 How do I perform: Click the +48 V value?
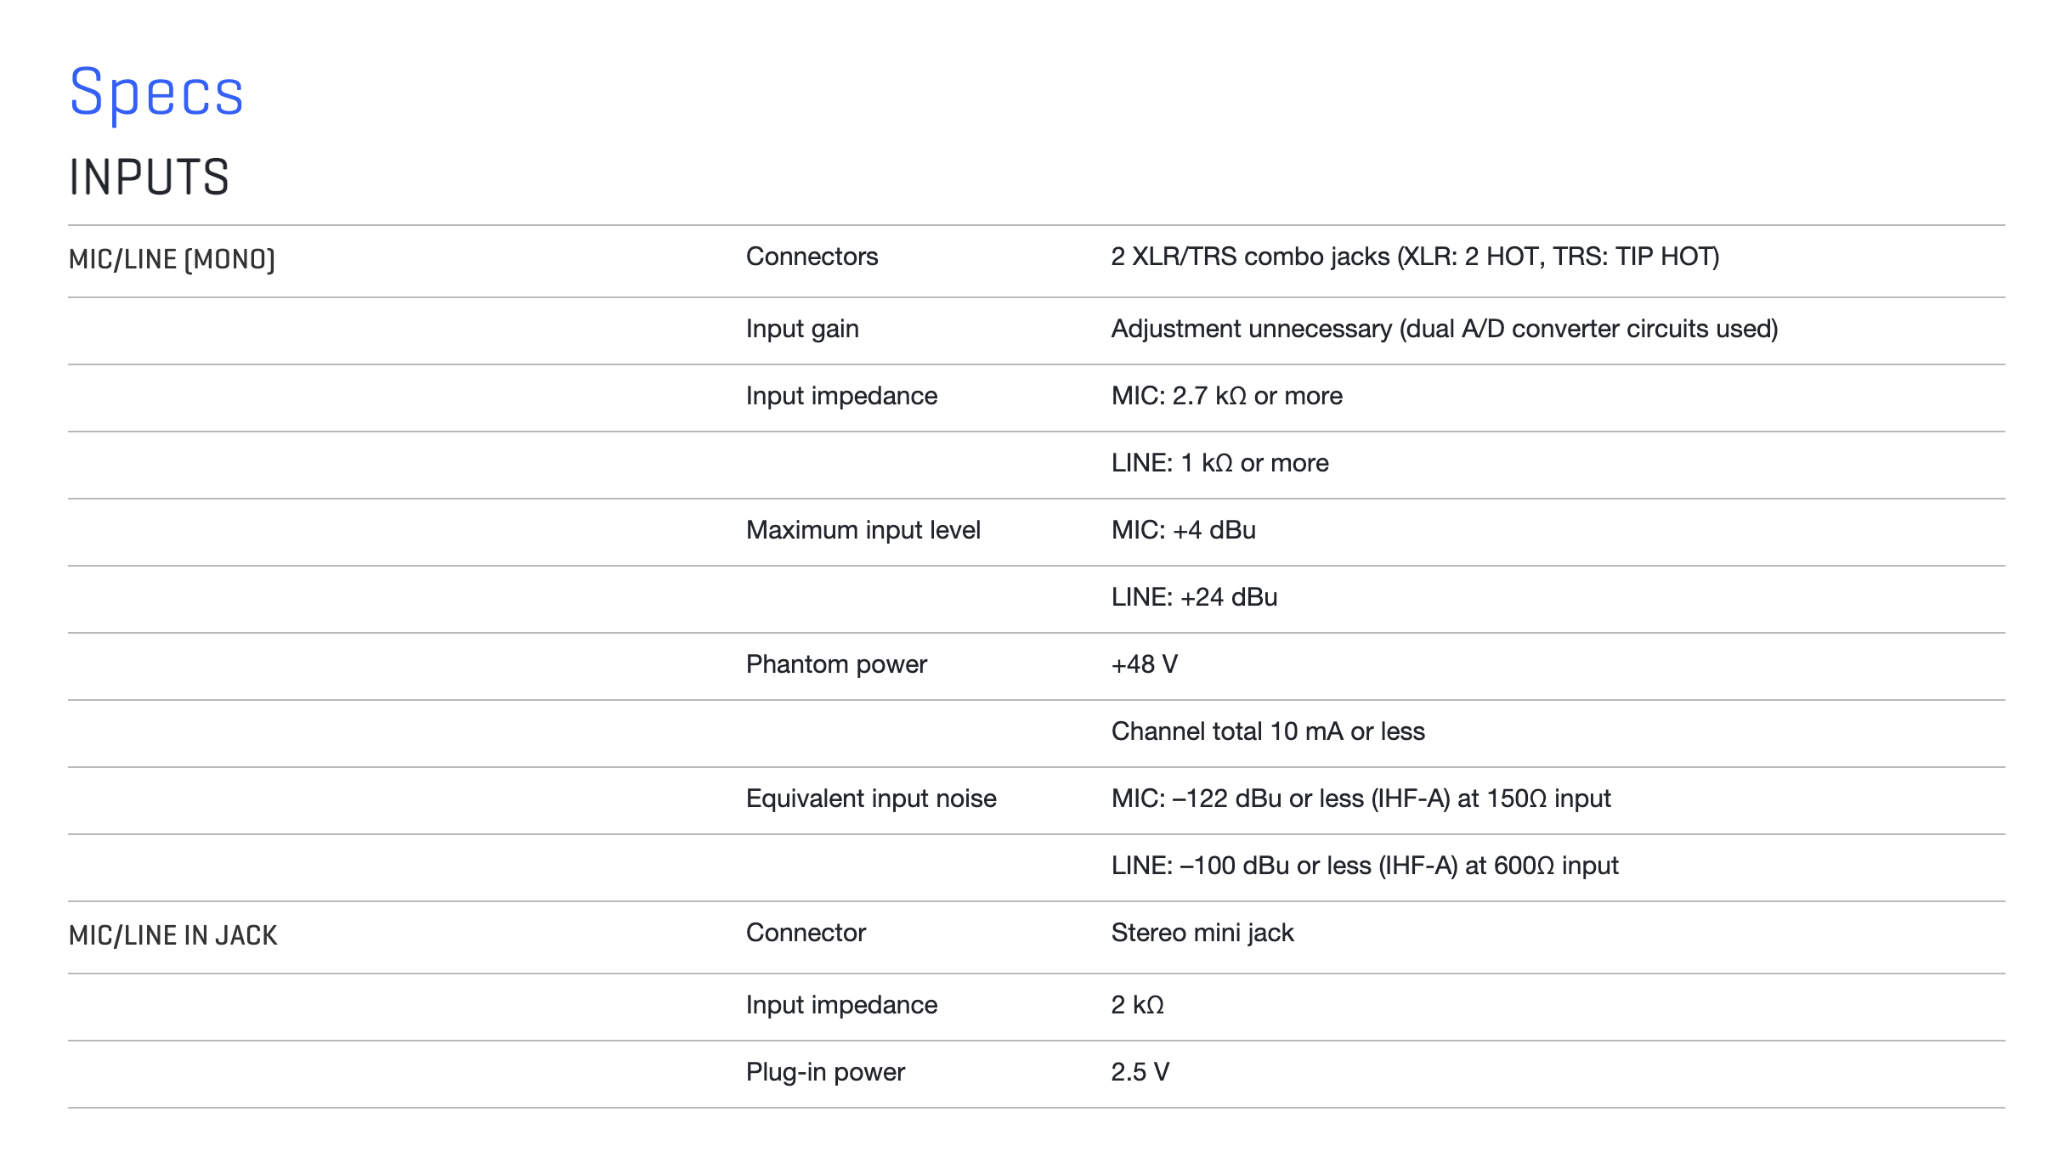click(x=1144, y=664)
